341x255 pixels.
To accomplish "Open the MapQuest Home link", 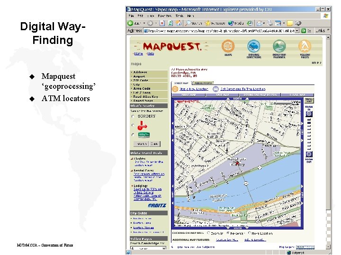I will 138,53.
